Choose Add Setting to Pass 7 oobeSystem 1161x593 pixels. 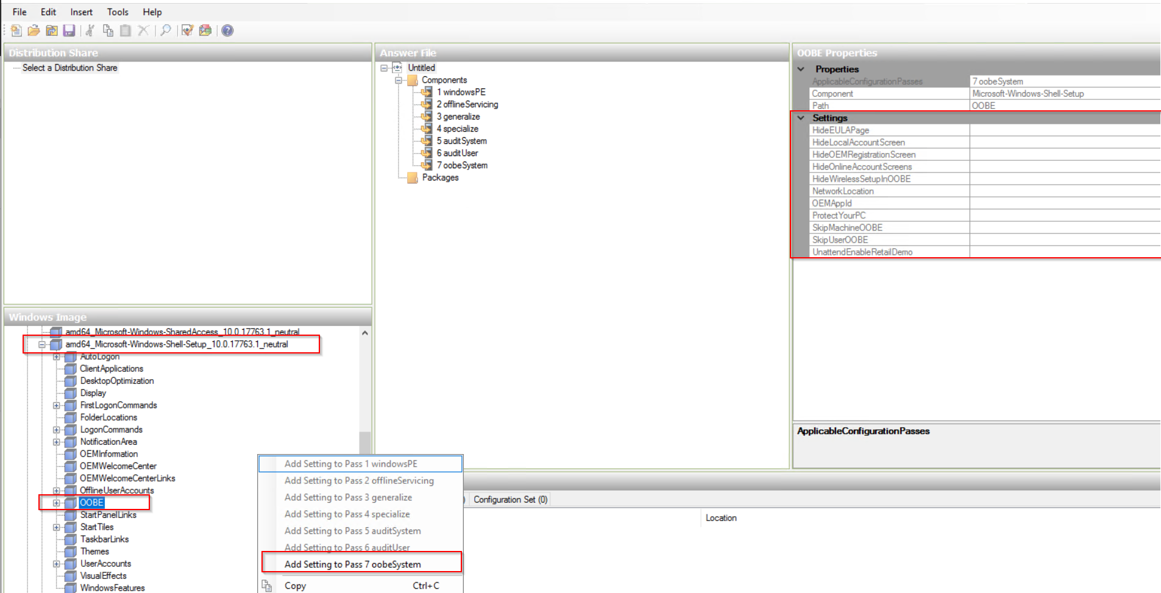(352, 564)
